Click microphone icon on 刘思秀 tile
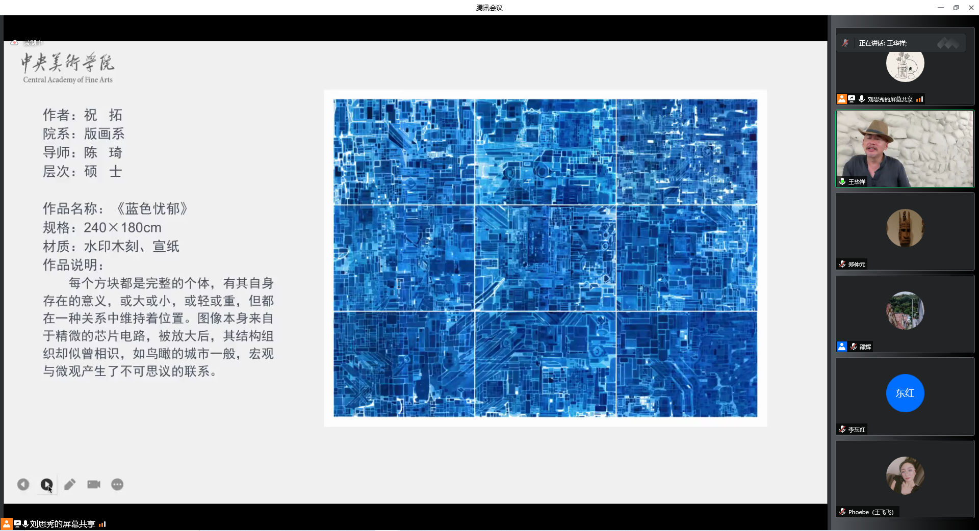Image resolution: width=979 pixels, height=531 pixels. [862, 99]
